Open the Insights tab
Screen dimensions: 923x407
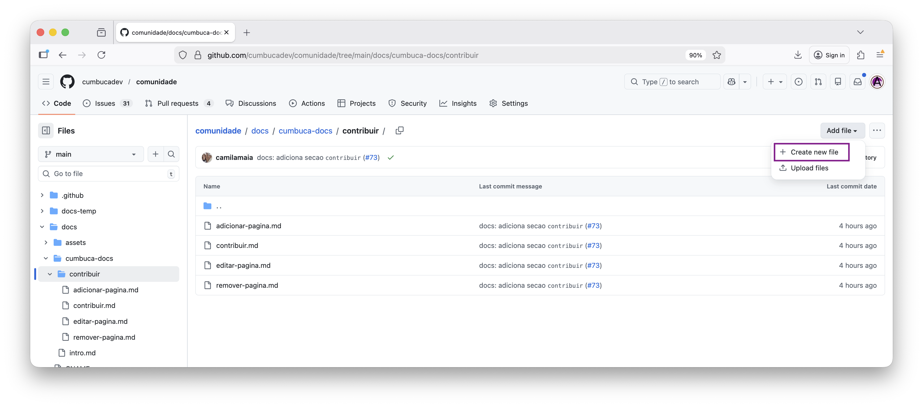pyautogui.click(x=458, y=103)
